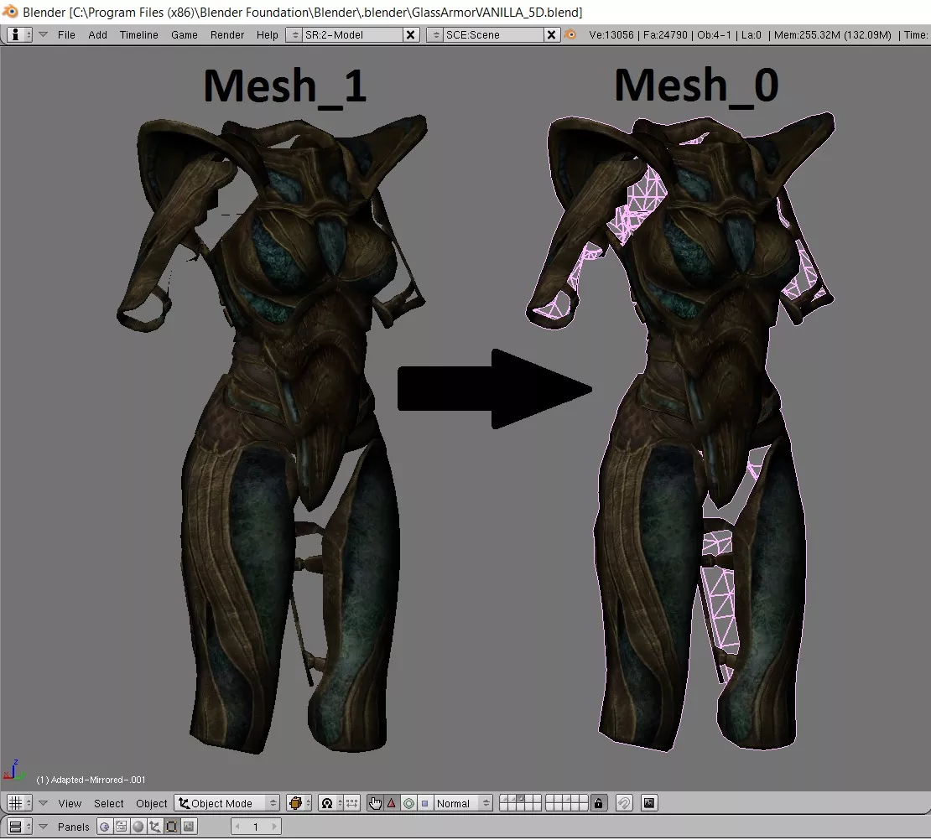Open the Info window type selector

(19, 34)
